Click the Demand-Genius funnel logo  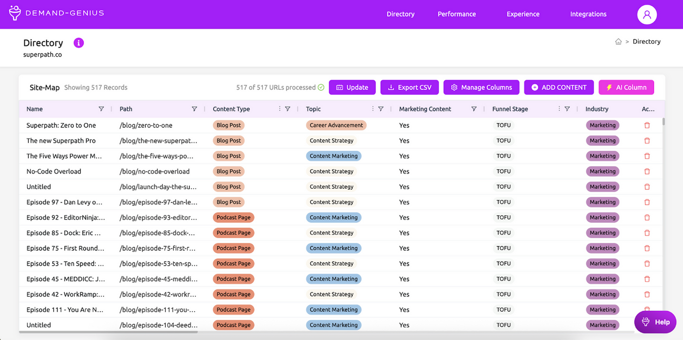[15, 14]
